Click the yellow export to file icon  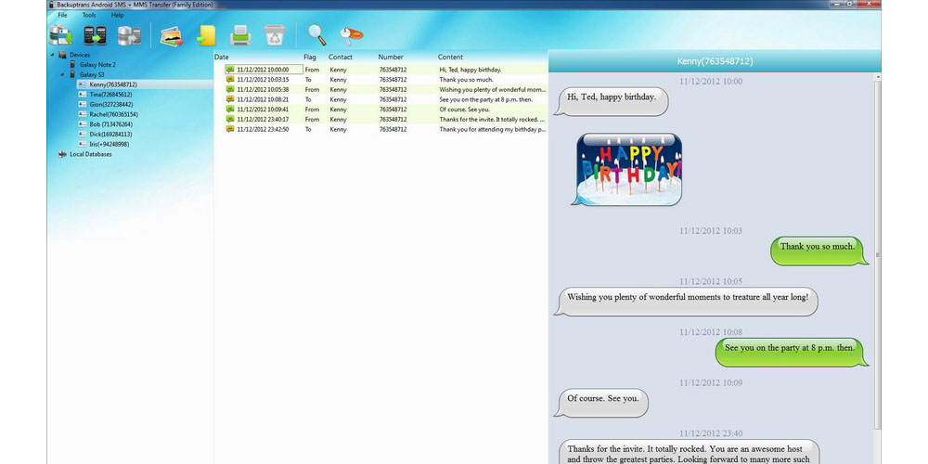tap(205, 35)
